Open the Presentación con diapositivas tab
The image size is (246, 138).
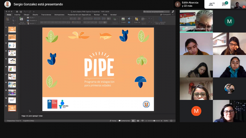[x=79, y=15]
